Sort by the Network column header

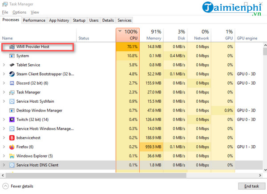click(x=199, y=35)
